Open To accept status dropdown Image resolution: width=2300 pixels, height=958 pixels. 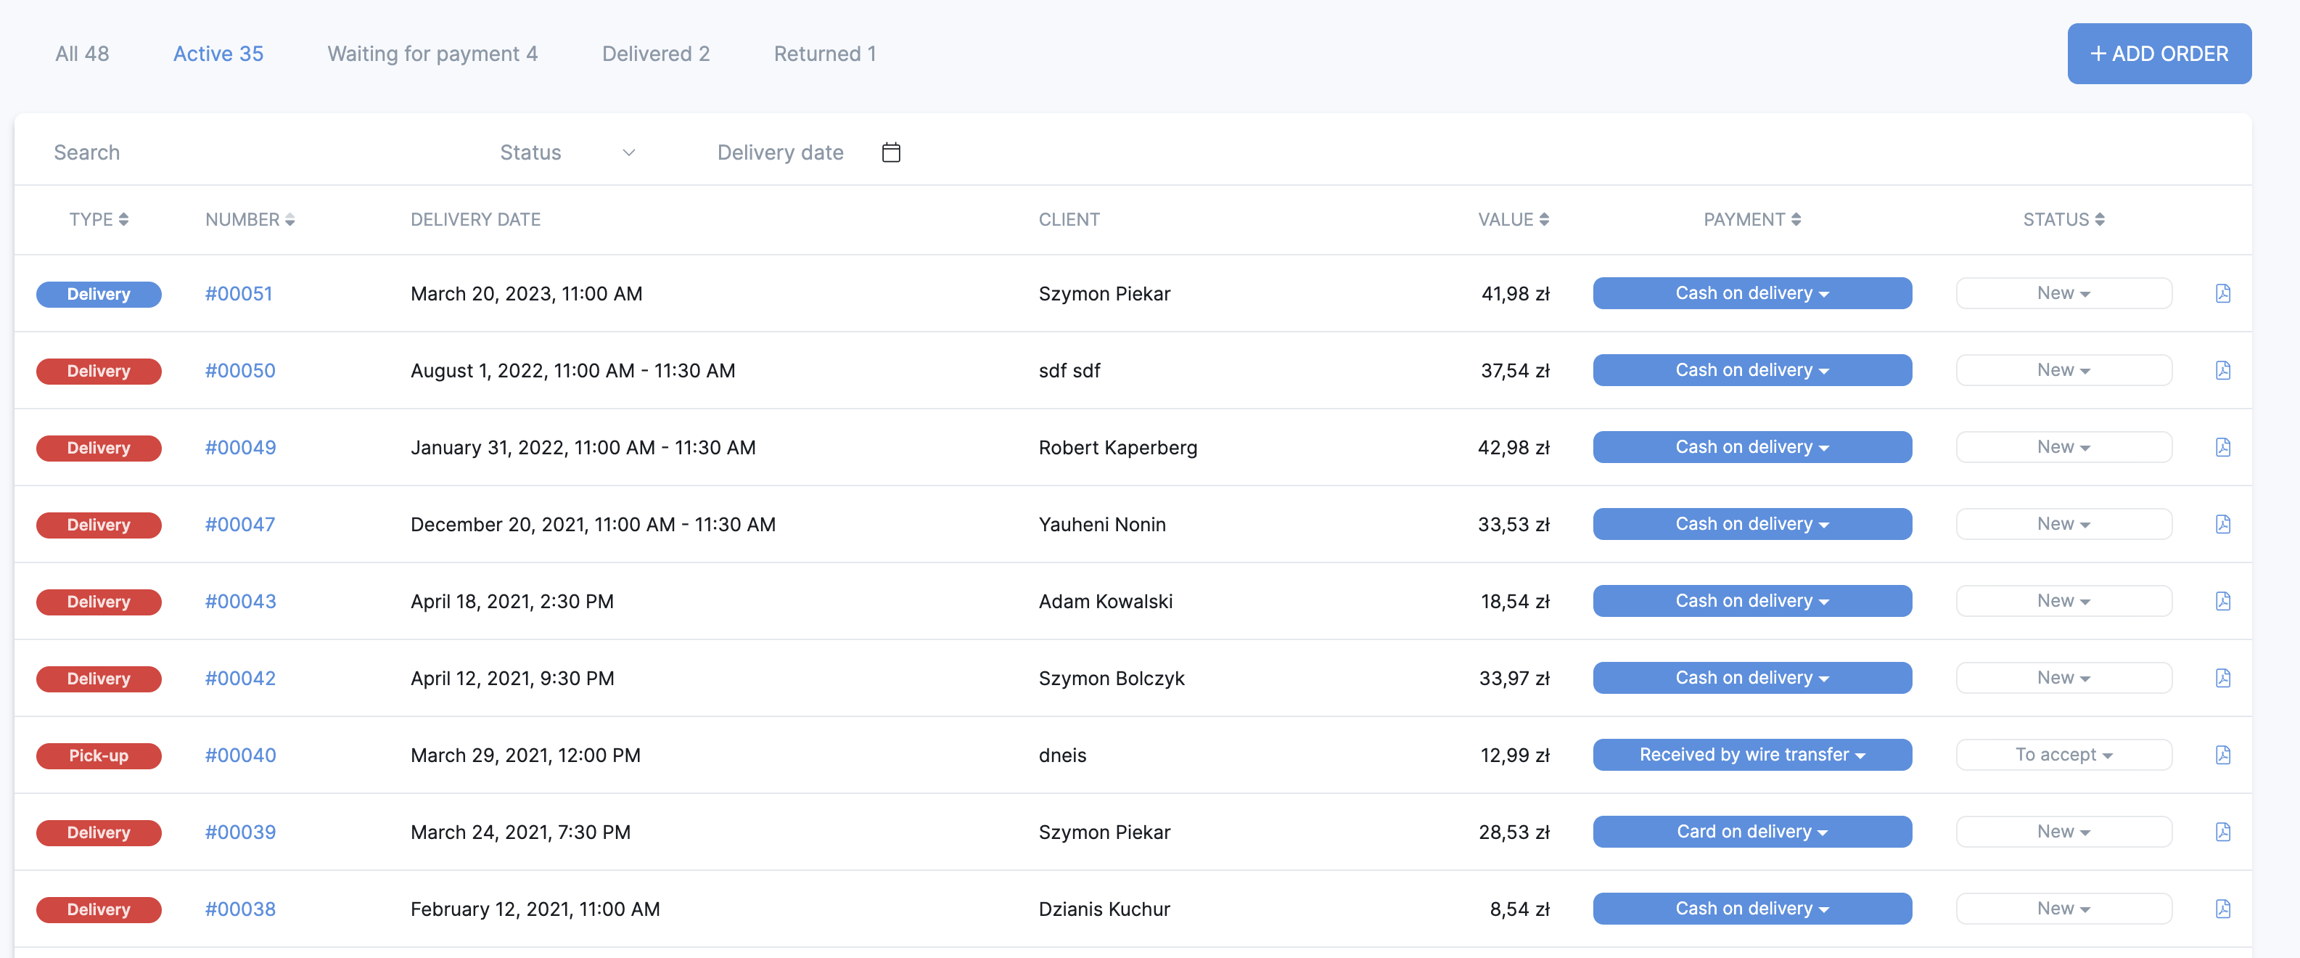(2063, 755)
